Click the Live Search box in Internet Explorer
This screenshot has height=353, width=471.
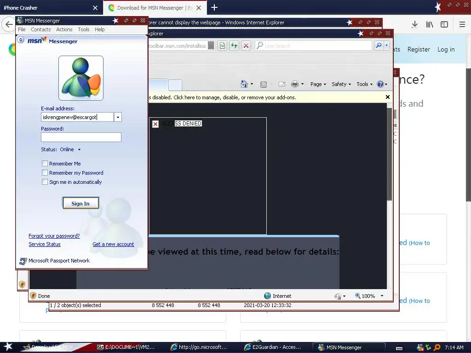click(x=313, y=46)
